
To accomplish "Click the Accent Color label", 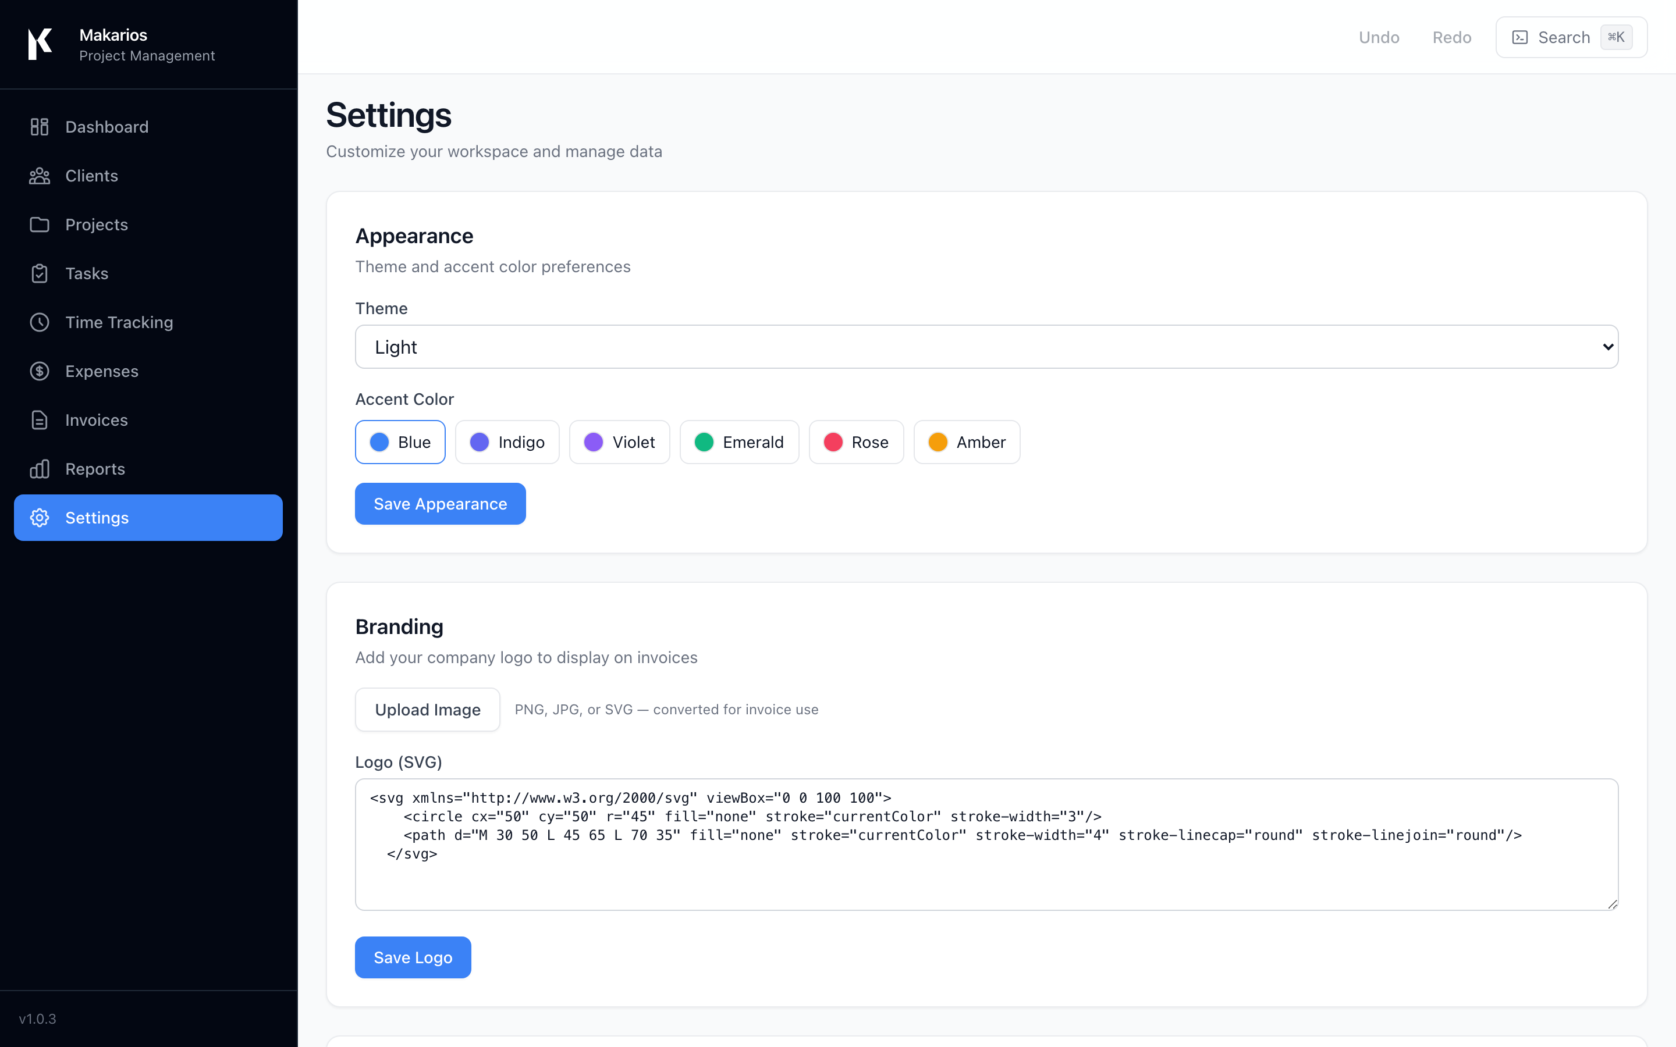I will [x=404, y=399].
